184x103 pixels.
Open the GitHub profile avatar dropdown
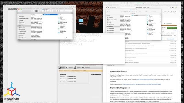176,8
